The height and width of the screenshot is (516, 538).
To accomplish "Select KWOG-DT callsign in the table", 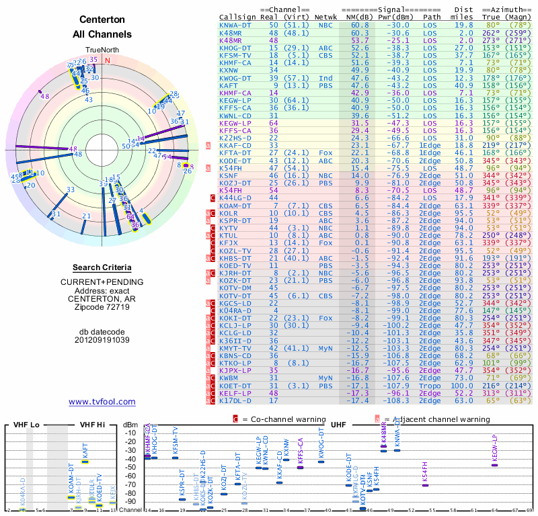I will coord(235,78).
